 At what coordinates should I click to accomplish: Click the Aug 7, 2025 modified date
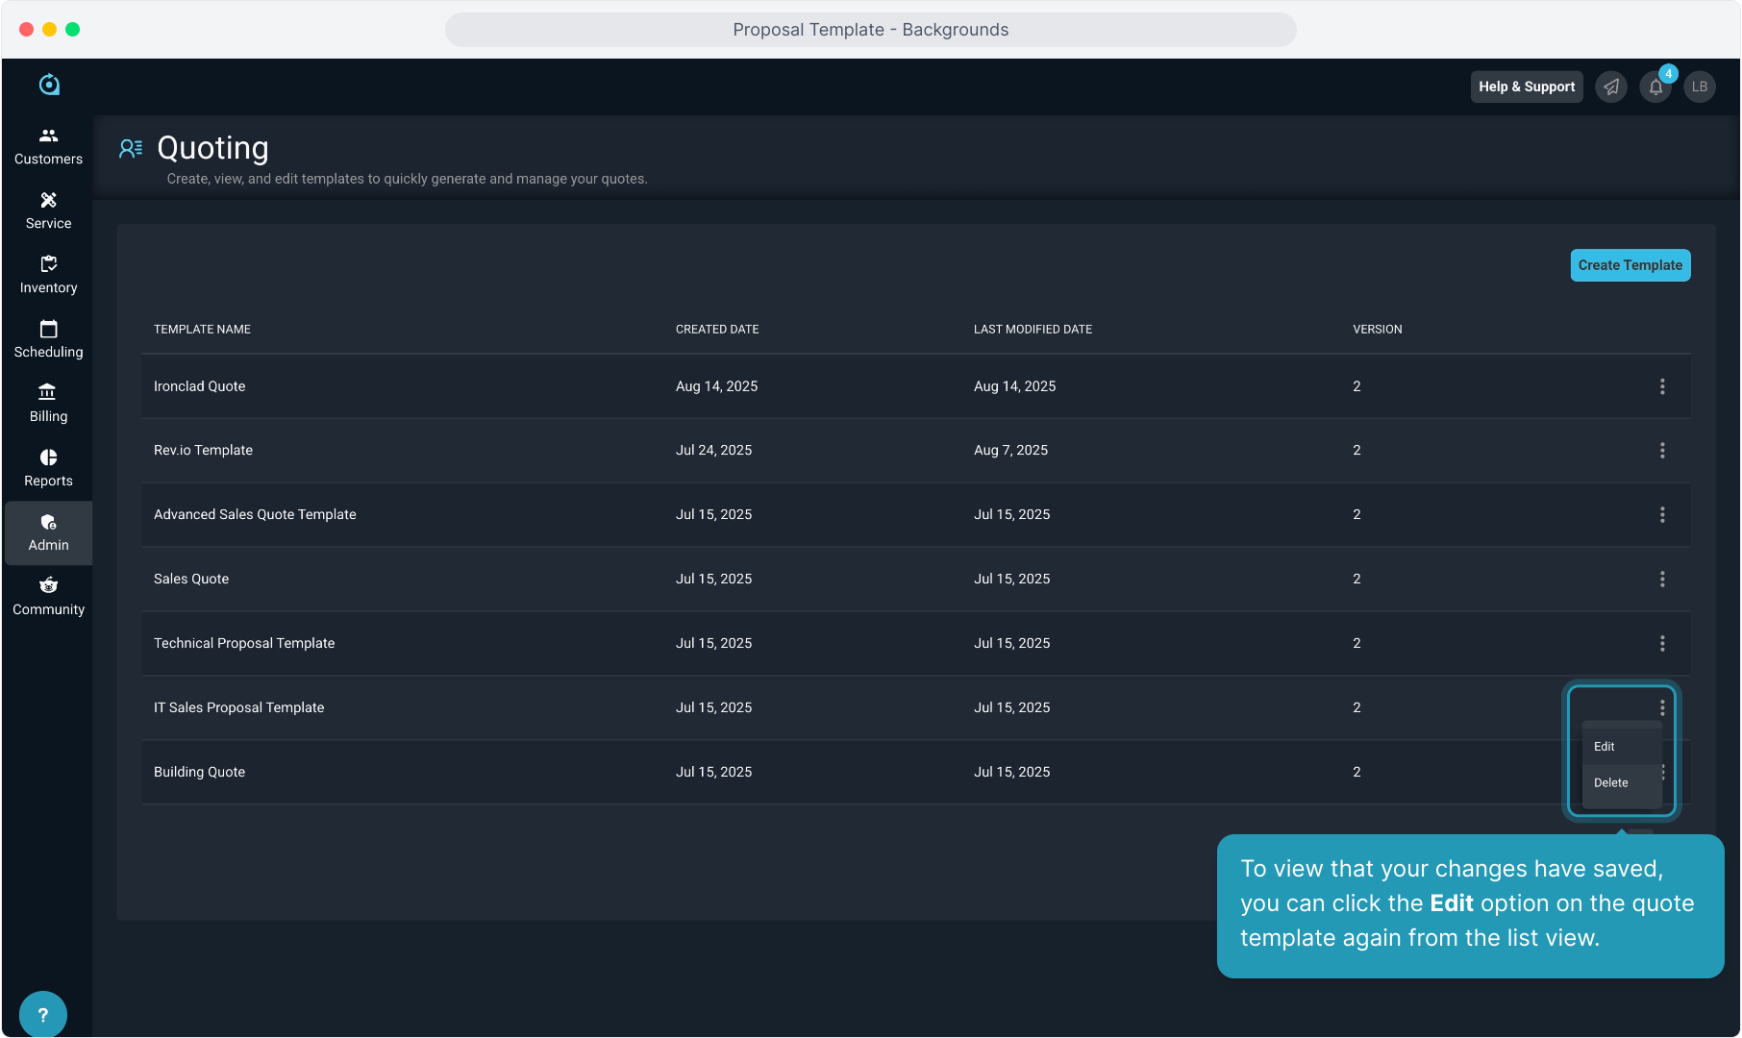tap(1011, 451)
